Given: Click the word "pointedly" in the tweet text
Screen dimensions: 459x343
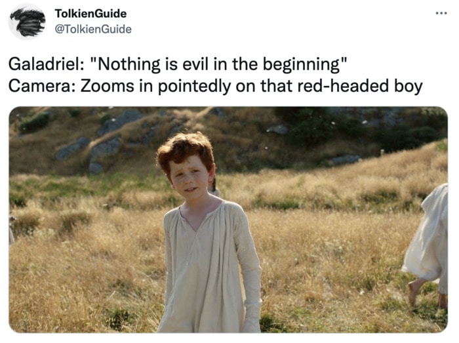Looking at the screenshot, I should [x=195, y=87].
